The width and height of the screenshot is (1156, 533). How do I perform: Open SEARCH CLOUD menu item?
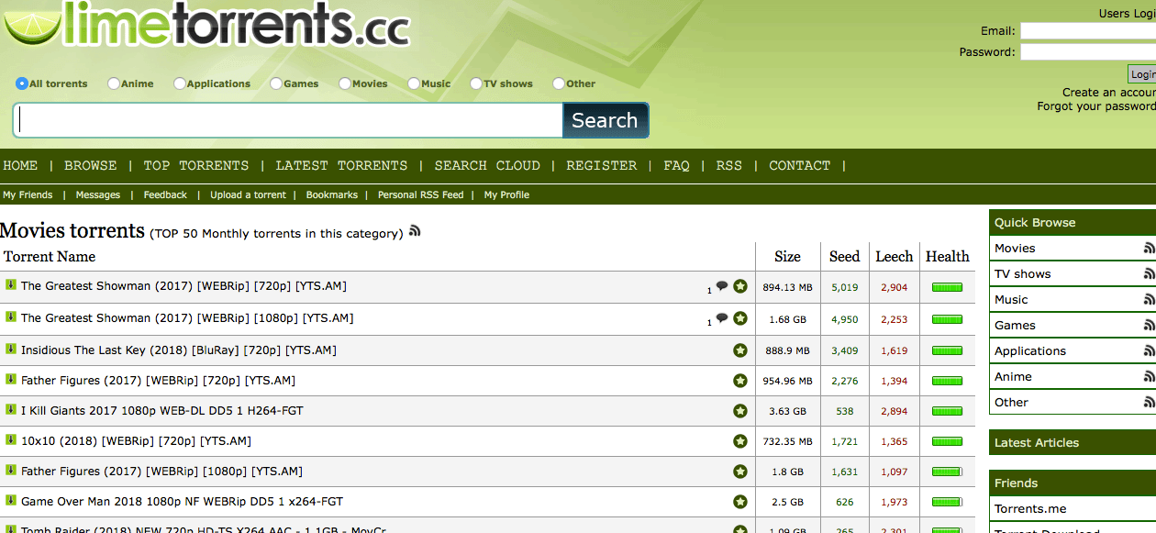coord(487,166)
